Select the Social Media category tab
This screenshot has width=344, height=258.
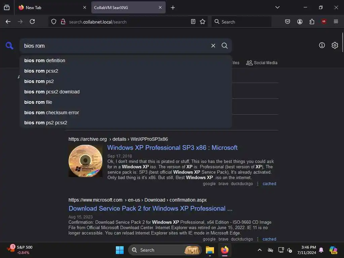point(262,63)
